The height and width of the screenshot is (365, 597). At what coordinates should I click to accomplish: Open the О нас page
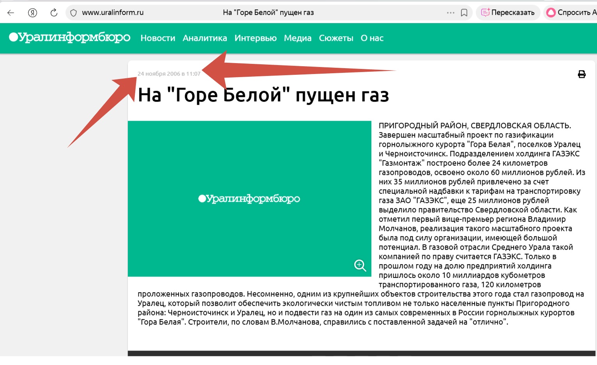[372, 38]
